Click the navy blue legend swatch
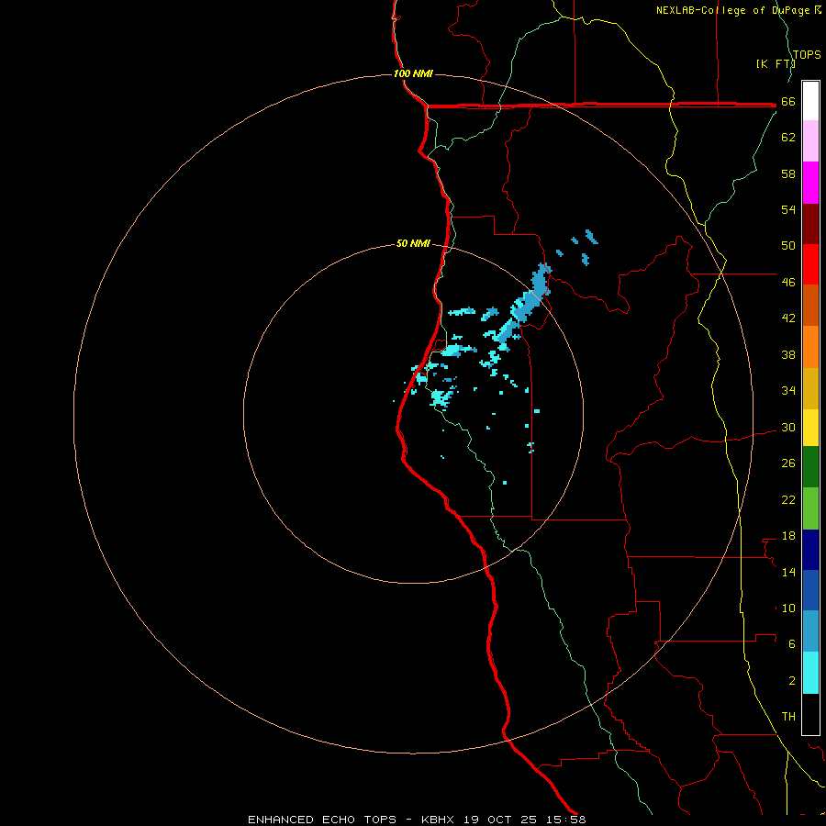This screenshot has height=826, width=826. point(810,550)
